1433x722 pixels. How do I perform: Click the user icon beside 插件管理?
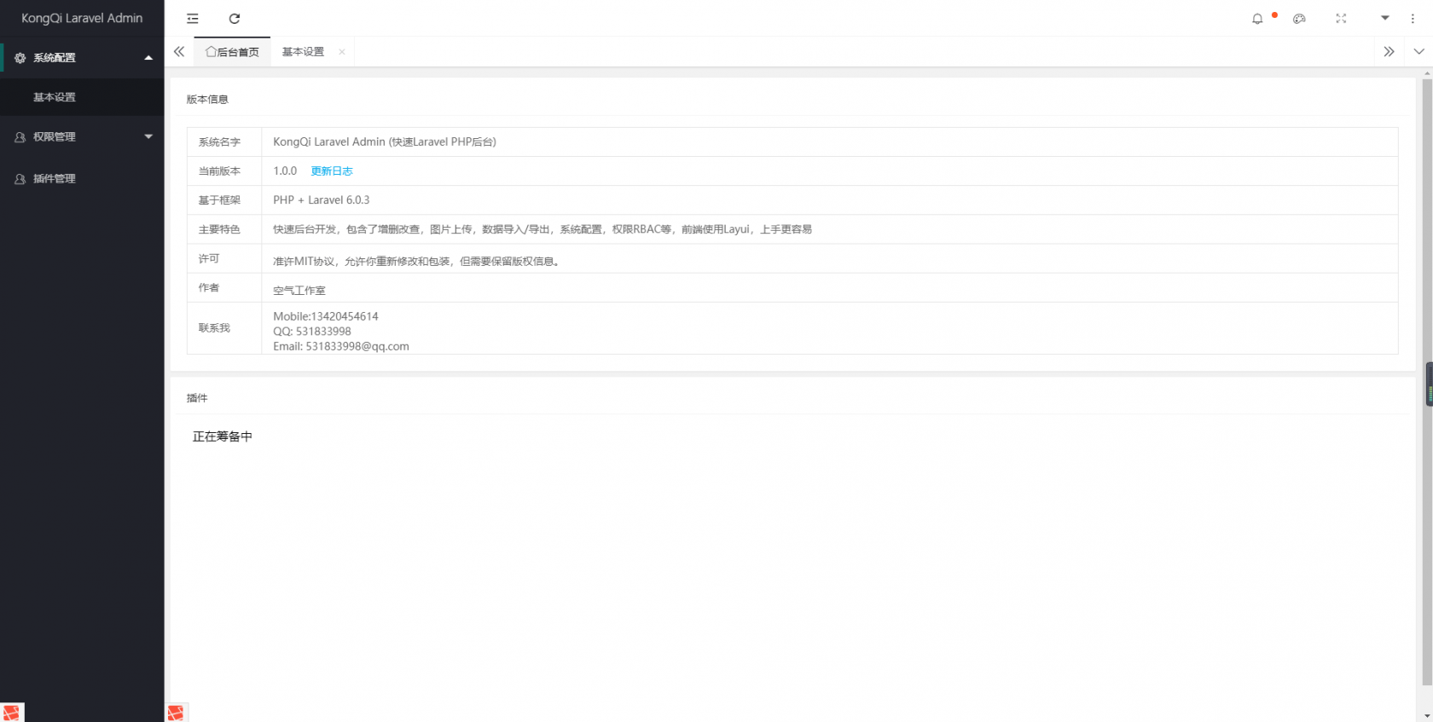(x=20, y=178)
